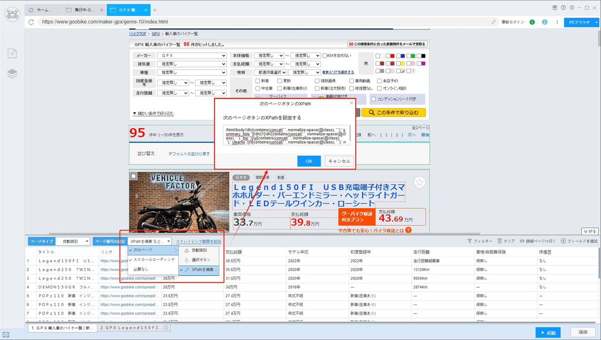Click the gift icon in title bar
This screenshot has height=340, width=601.
[554, 8]
